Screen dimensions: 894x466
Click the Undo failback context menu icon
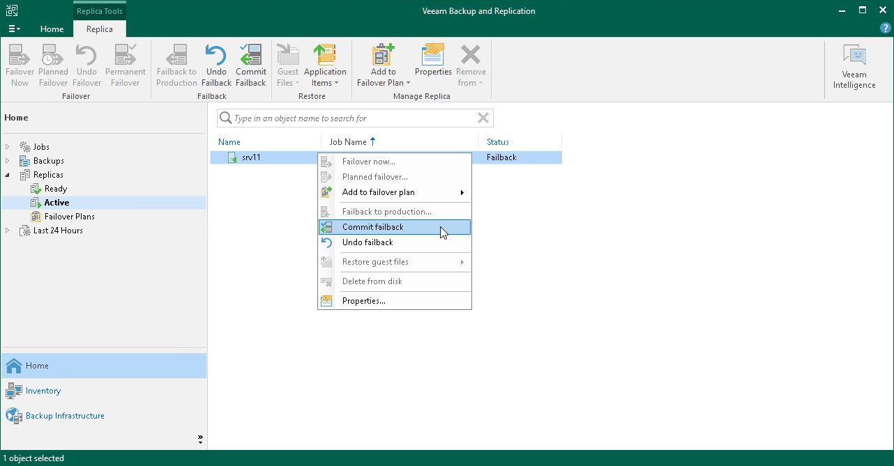point(326,242)
